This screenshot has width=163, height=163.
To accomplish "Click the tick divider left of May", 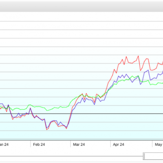I will pos(152,144).
